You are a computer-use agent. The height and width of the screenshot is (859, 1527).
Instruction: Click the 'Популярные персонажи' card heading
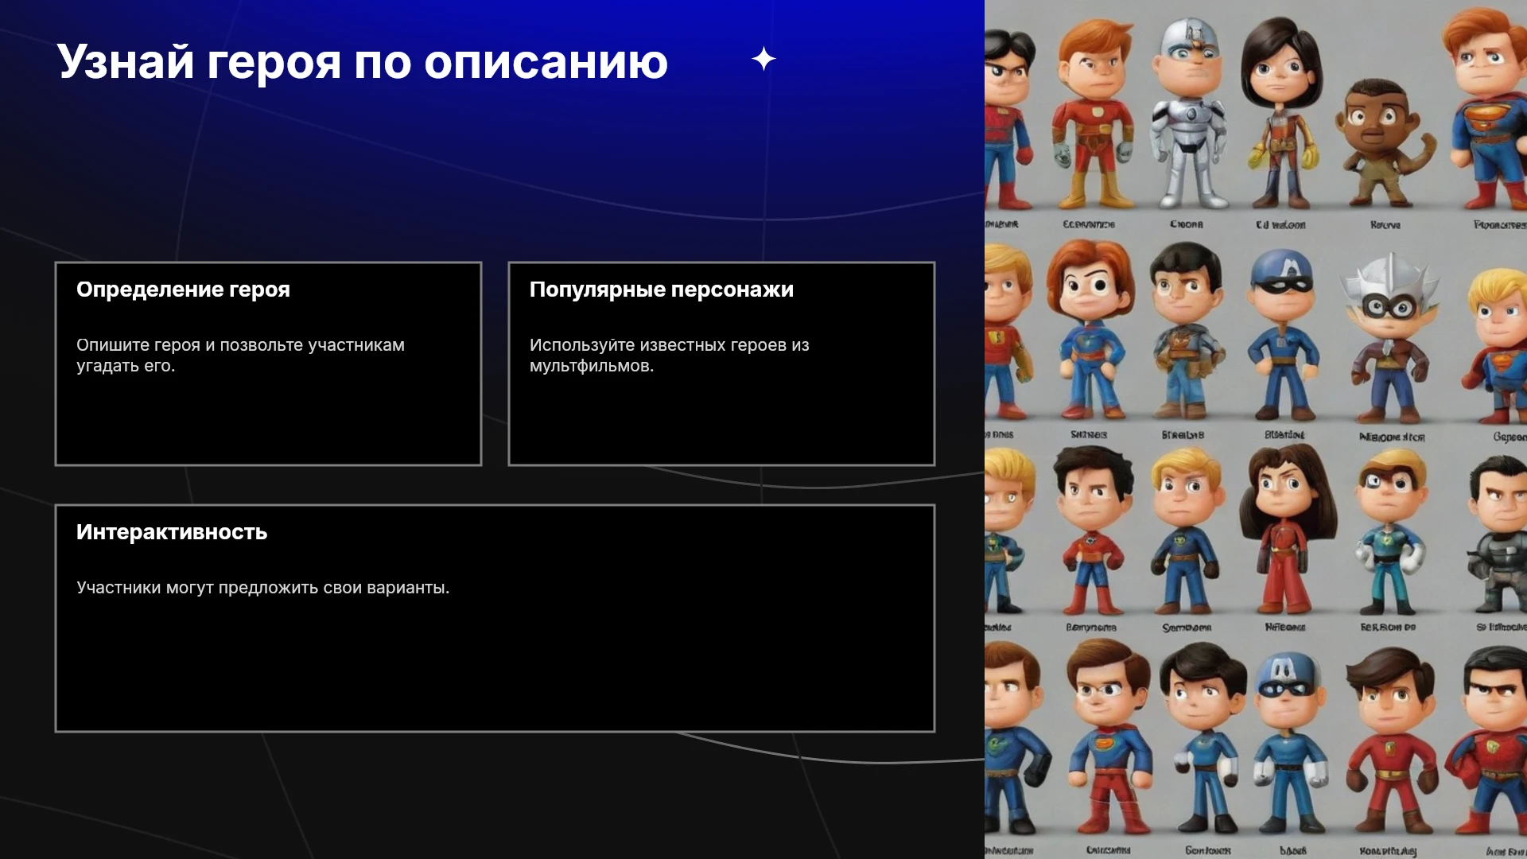click(x=662, y=290)
